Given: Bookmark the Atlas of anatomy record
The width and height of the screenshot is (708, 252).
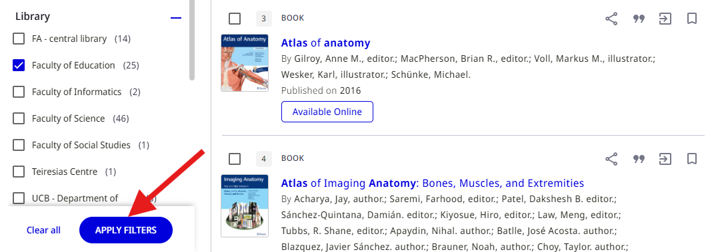Looking at the screenshot, I should [x=692, y=19].
